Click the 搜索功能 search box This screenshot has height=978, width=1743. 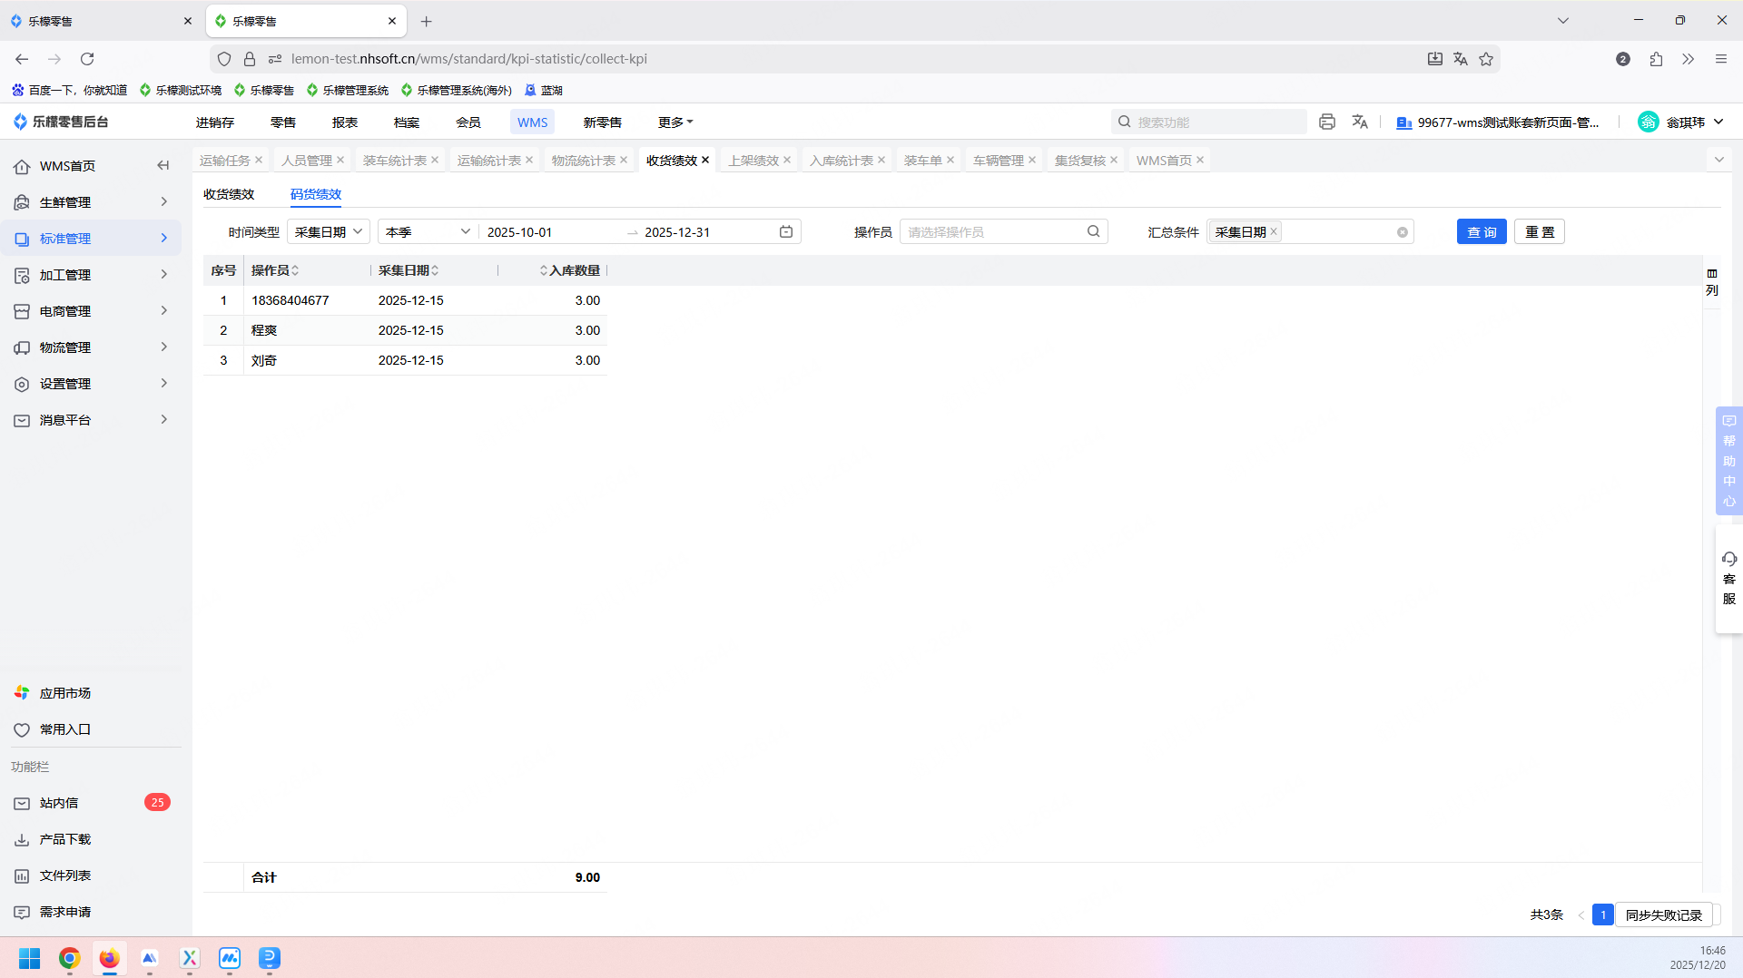coord(1209,122)
